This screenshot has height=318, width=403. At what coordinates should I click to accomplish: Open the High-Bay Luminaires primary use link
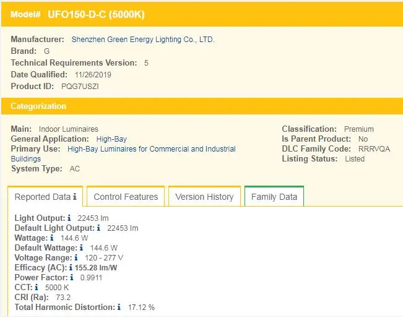point(151,149)
